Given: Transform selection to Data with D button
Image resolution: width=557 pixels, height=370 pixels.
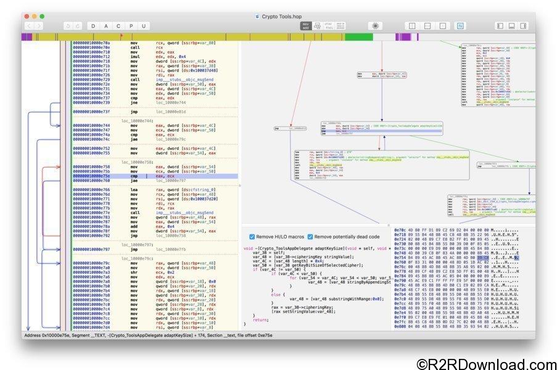Looking at the screenshot, I should pyautogui.click(x=94, y=26).
